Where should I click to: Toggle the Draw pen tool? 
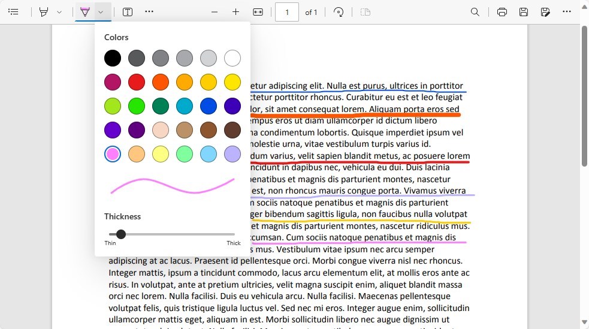[x=85, y=12]
